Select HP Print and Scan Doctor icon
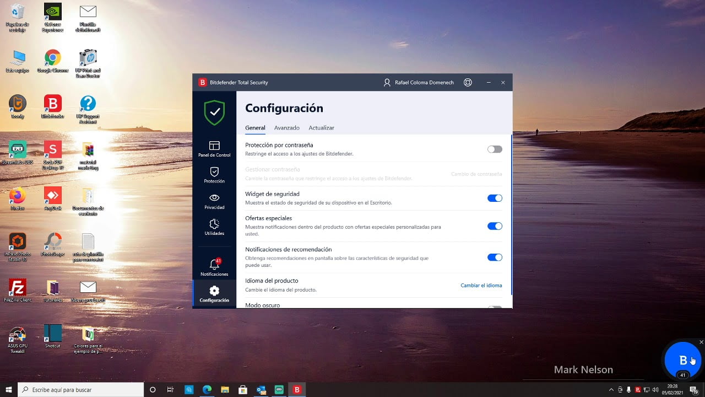Screen dimensions: 705x397 pos(88,64)
